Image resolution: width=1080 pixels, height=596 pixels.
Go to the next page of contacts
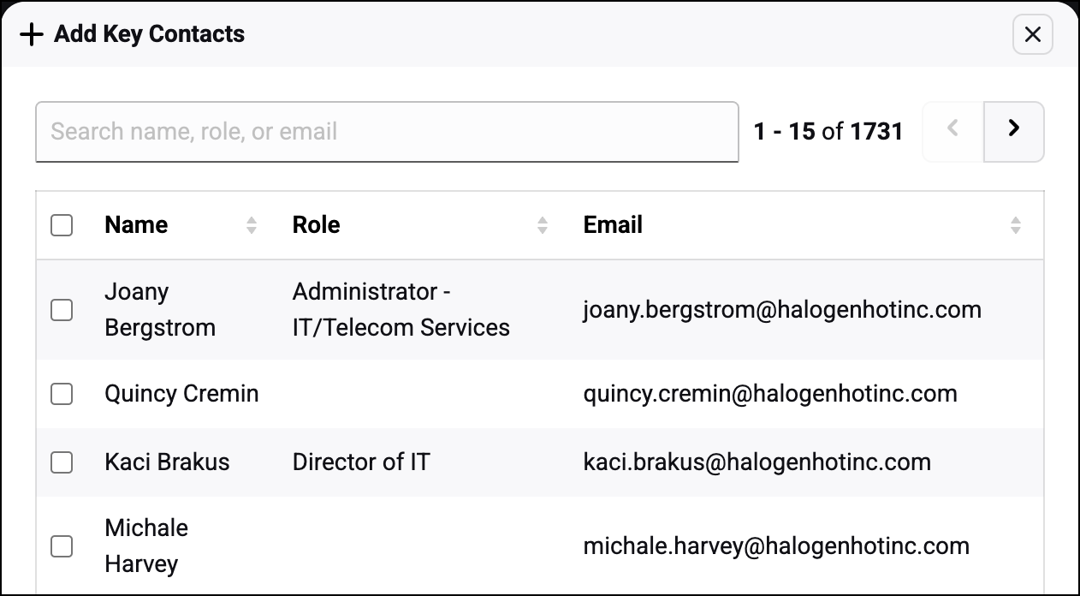(1014, 132)
